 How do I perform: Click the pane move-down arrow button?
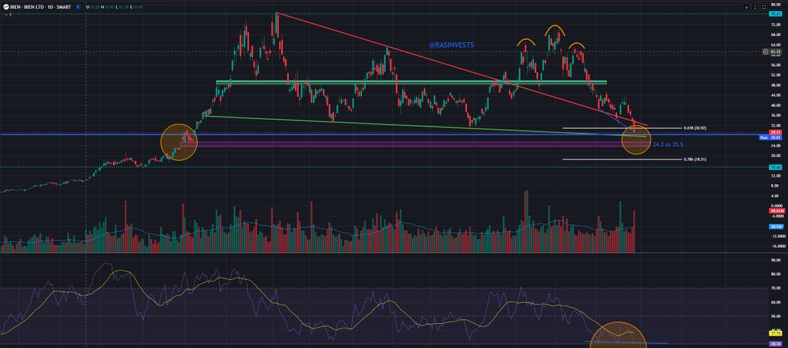(747, 7)
